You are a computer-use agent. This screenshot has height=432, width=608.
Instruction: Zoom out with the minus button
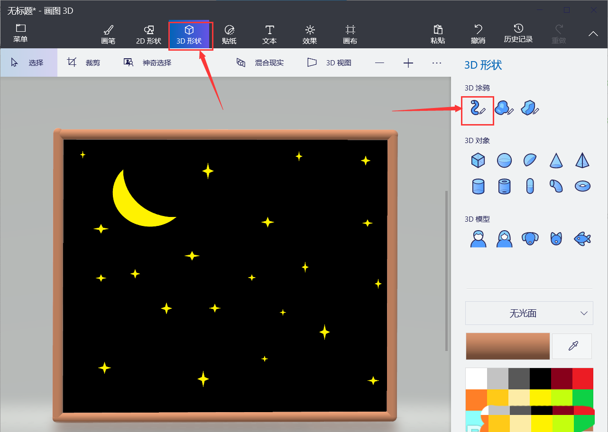point(379,63)
